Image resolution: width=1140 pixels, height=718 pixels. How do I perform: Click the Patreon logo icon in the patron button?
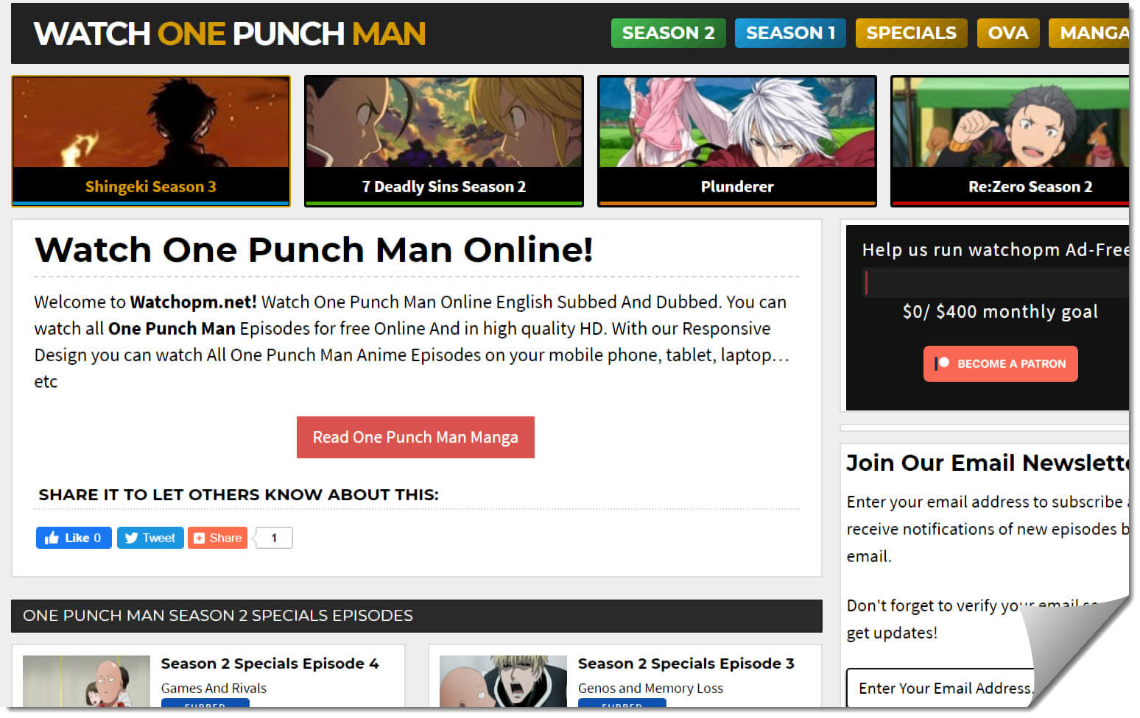point(942,363)
